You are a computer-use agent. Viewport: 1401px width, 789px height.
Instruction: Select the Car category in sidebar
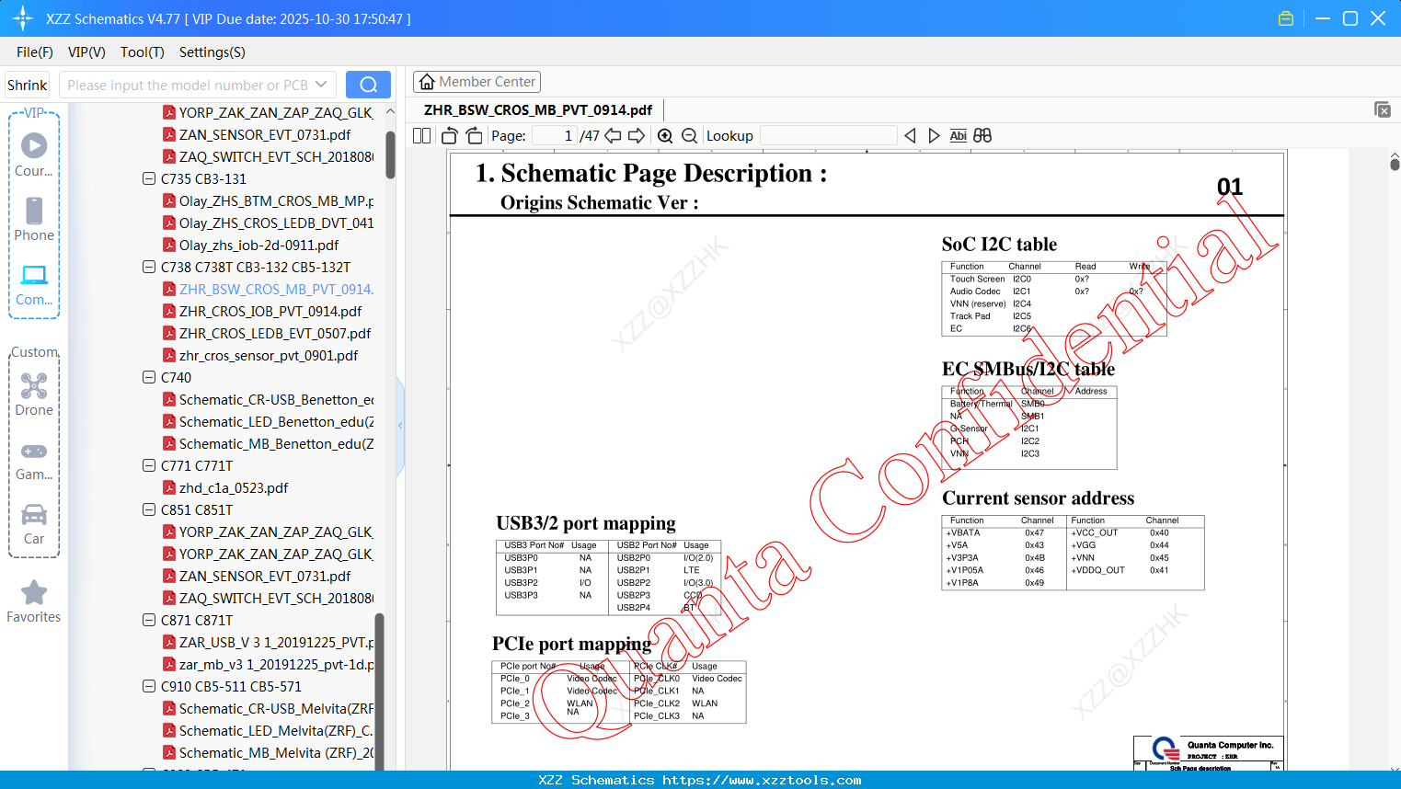click(34, 524)
